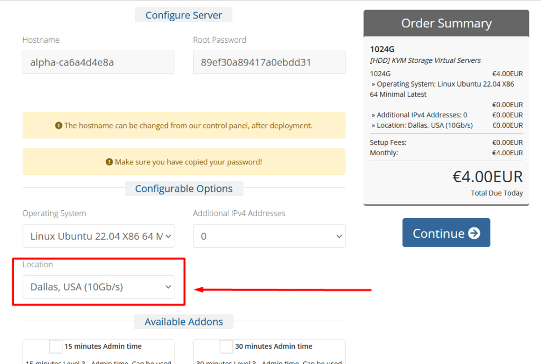Open the Location dropdown showing Dallas, USA

pyautogui.click(x=98, y=287)
